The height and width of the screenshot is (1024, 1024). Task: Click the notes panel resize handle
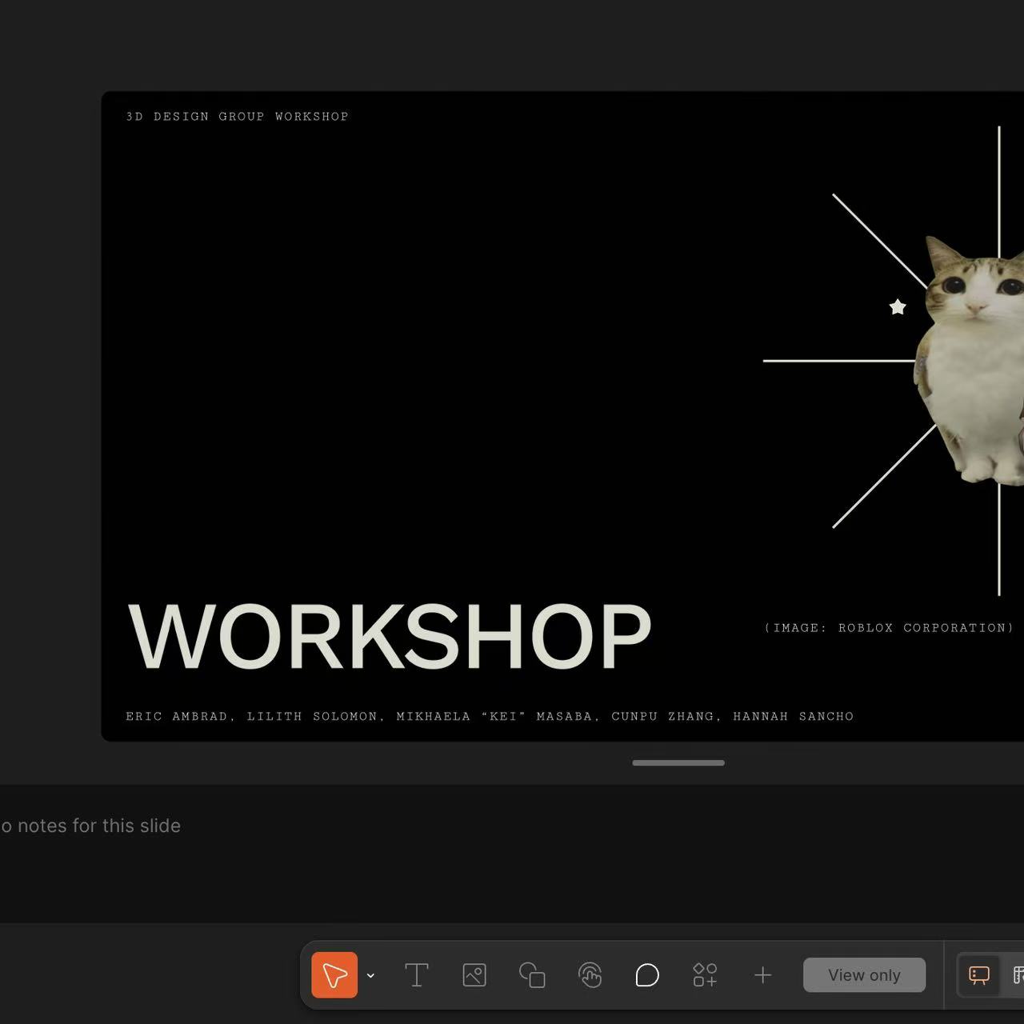(678, 763)
